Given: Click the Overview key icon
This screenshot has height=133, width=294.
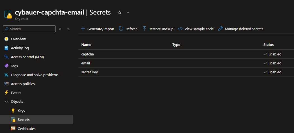Looking at the screenshot, I should tap(6, 39).
